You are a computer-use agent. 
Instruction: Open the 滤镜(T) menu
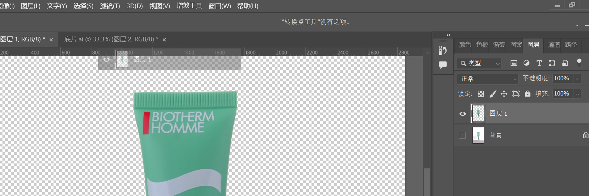click(x=110, y=6)
